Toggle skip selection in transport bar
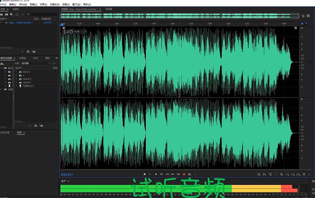 (x=195, y=174)
